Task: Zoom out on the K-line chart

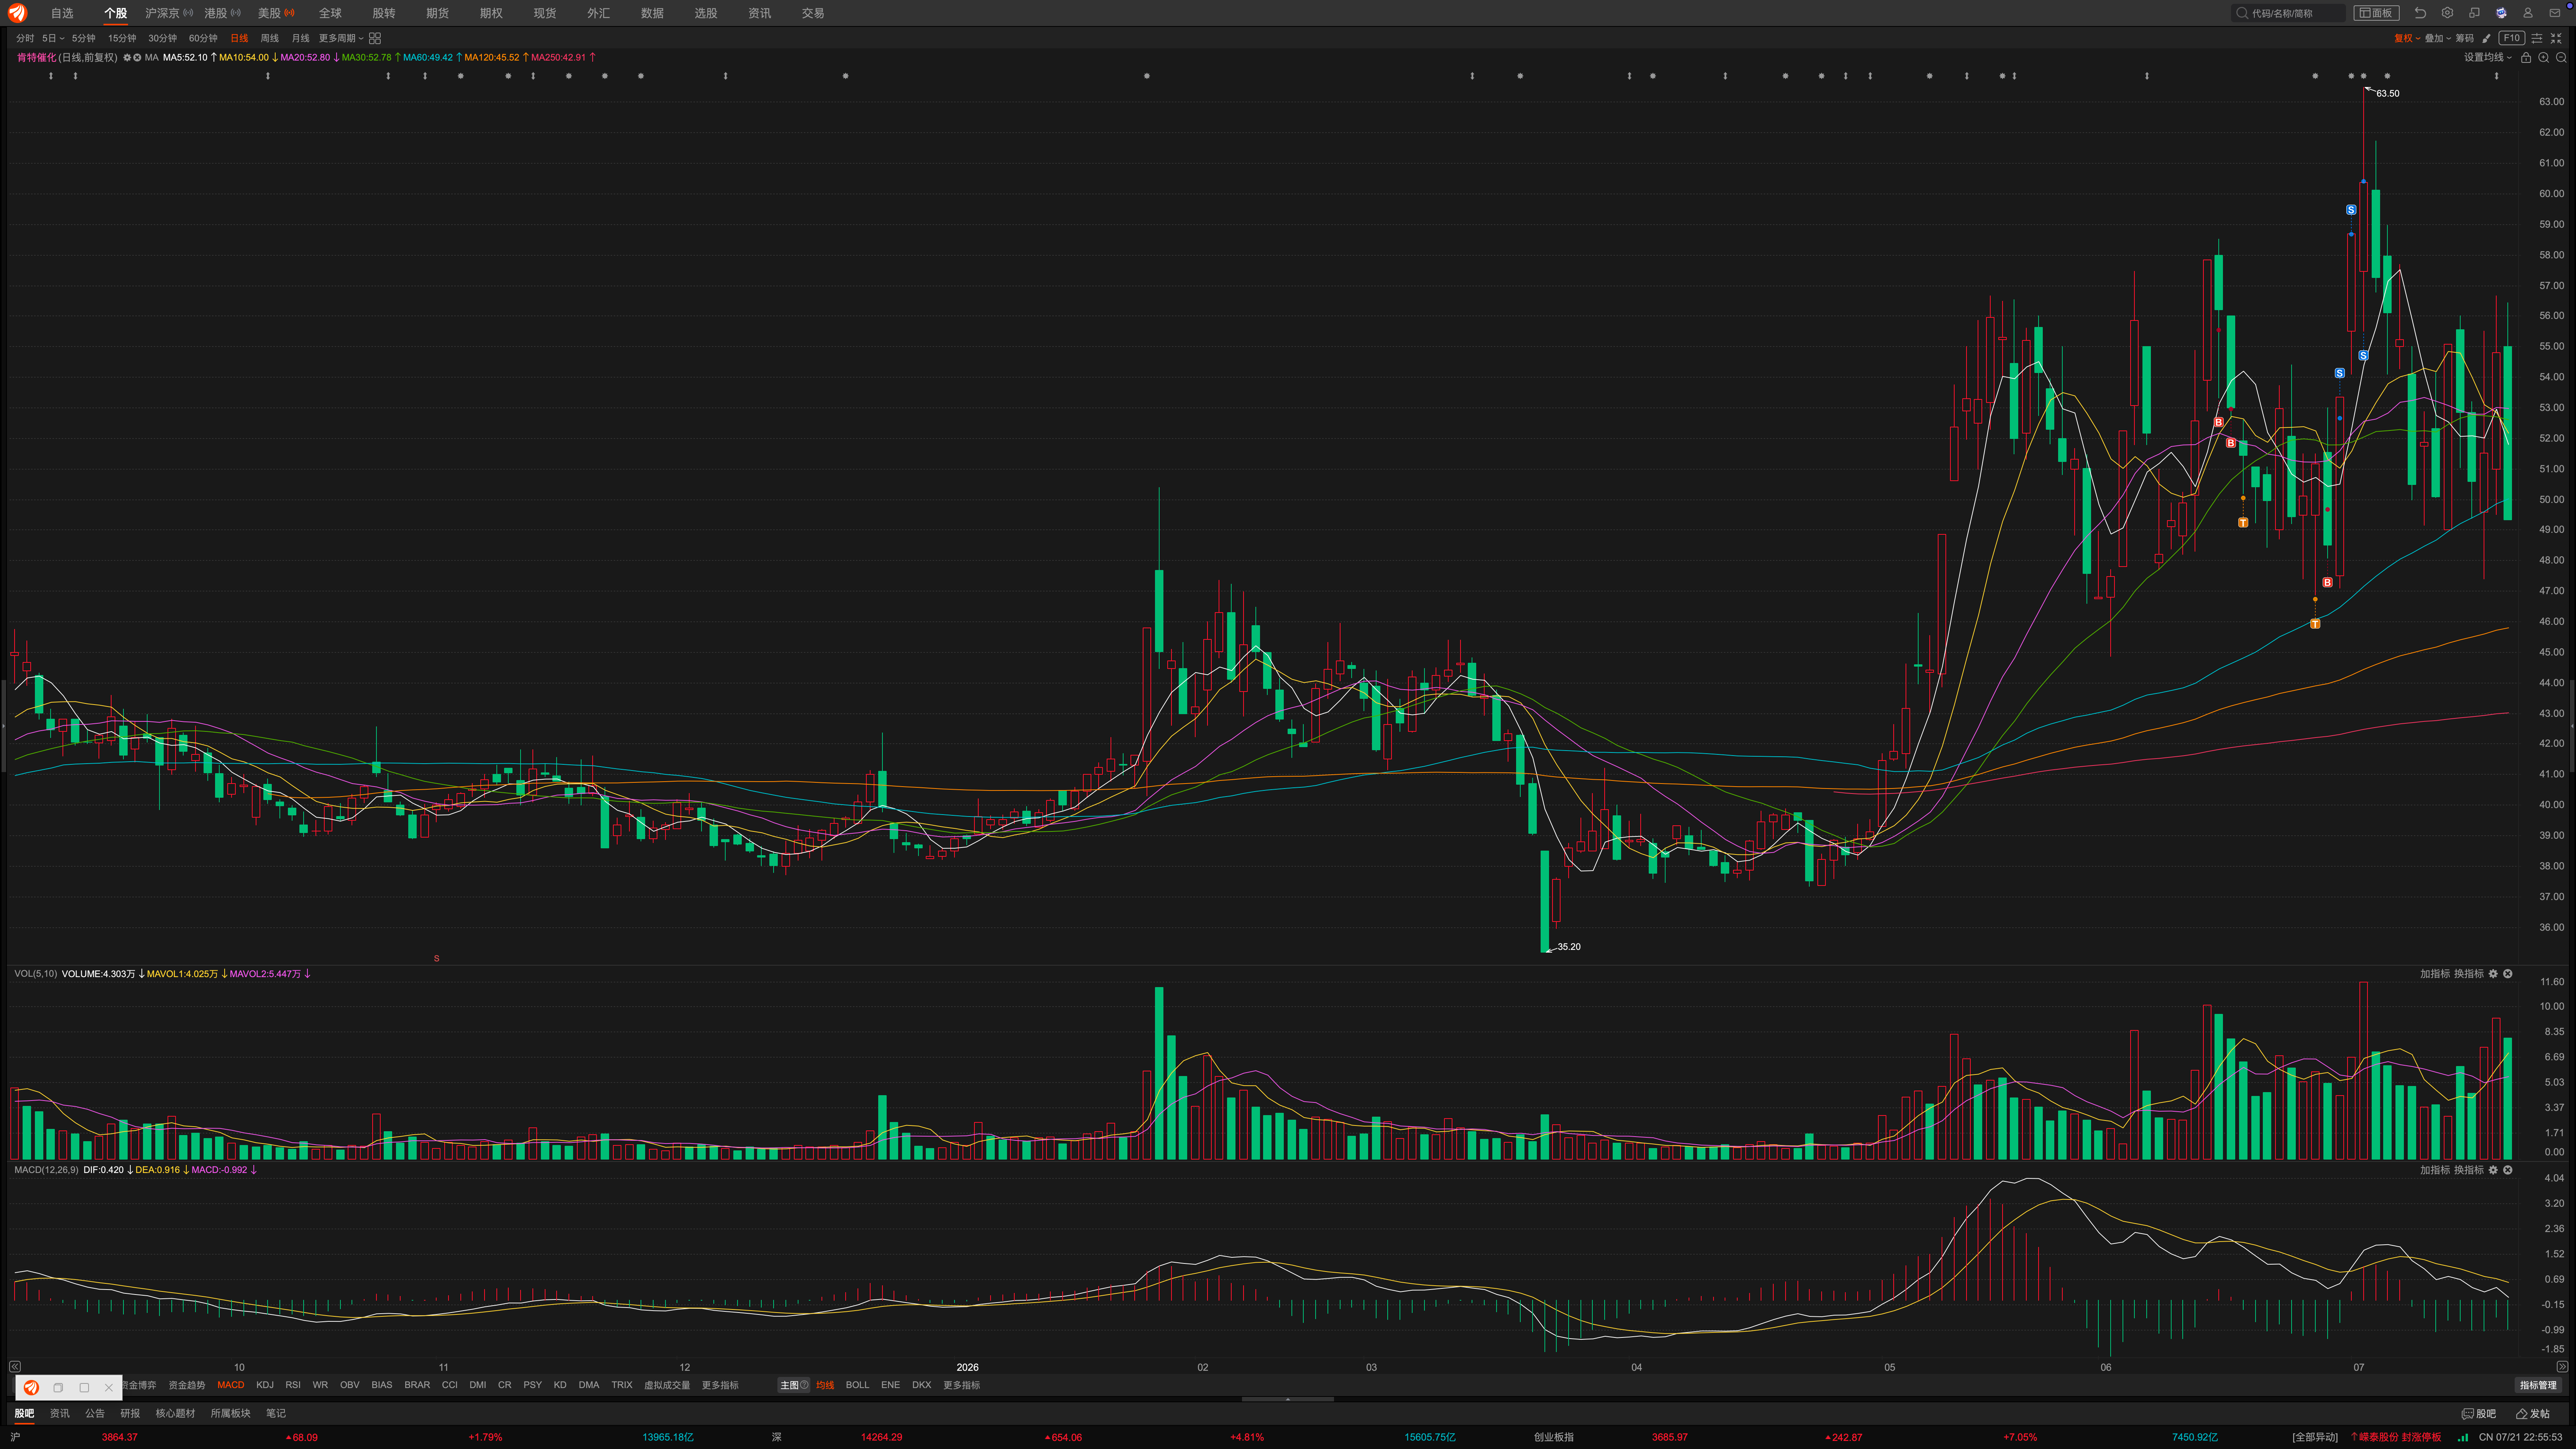Action: tap(2561, 57)
